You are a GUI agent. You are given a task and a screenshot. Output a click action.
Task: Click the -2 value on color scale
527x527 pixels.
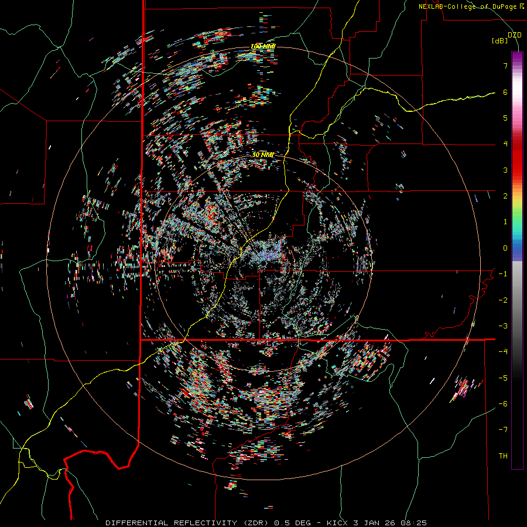[503, 300]
